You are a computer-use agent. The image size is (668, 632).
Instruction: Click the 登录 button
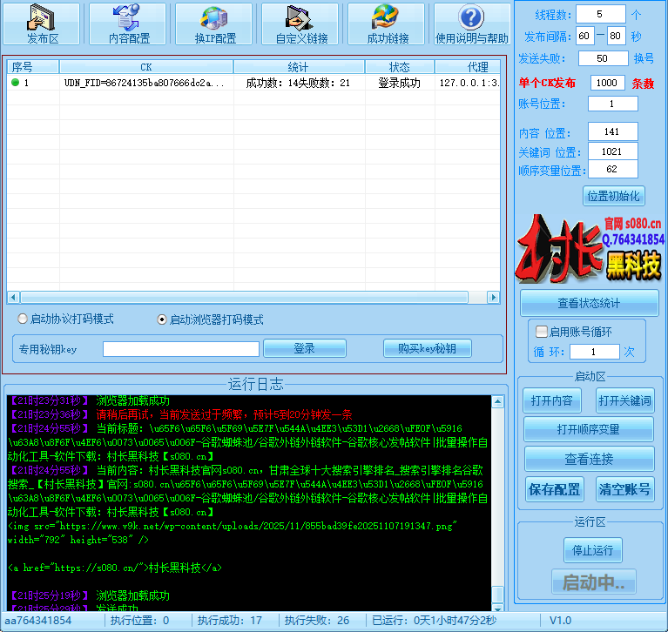click(x=305, y=348)
